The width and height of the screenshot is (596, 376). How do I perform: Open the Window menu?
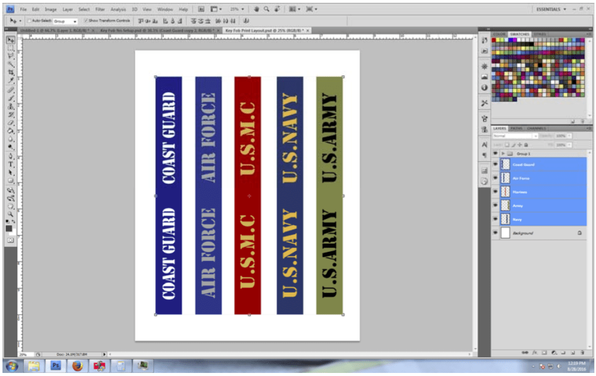(165, 9)
